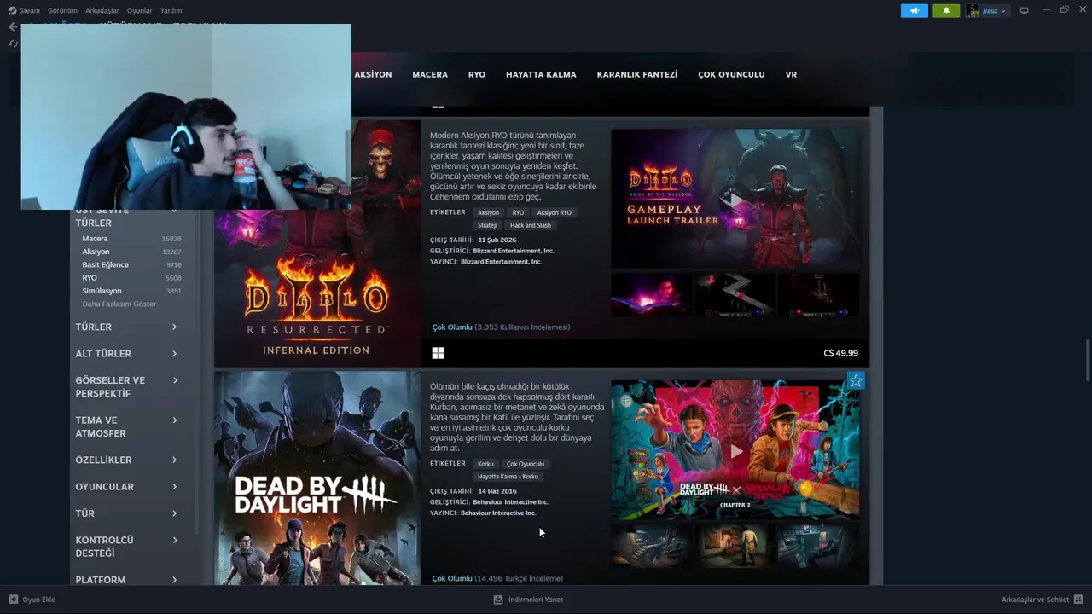Click the Strateji tag on Diablo
This screenshot has height=614, width=1092.
coord(487,225)
